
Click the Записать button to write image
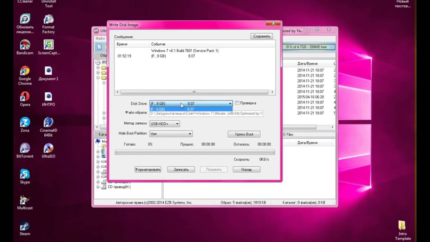click(181, 169)
